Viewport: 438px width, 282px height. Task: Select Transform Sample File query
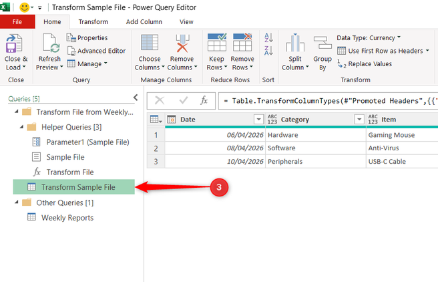point(74,187)
